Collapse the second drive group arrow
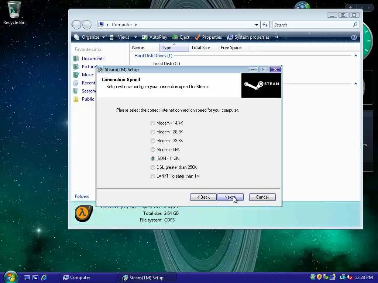The height and width of the screenshot is (283, 378). coord(355,84)
